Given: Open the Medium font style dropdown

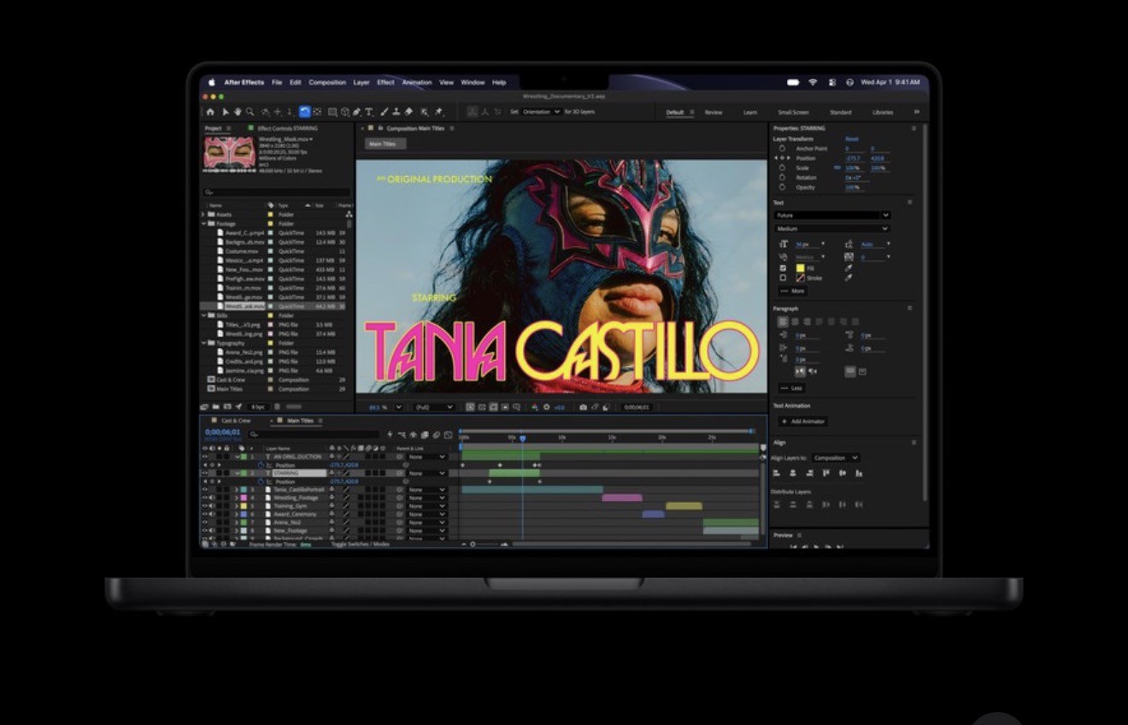Looking at the screenshot, I should 832,229.
